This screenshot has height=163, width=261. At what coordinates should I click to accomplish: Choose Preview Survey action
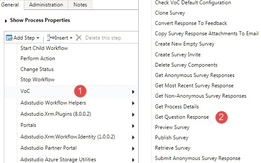pyautogui.click(x=172, y=127)
